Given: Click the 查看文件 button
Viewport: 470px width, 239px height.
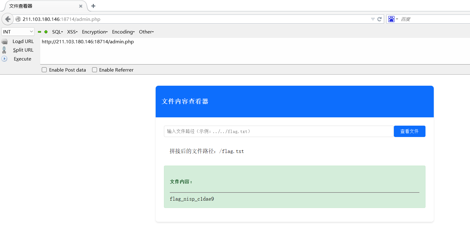Looking at the screenshot, I should pyautogui.click(x=410, y=131).
